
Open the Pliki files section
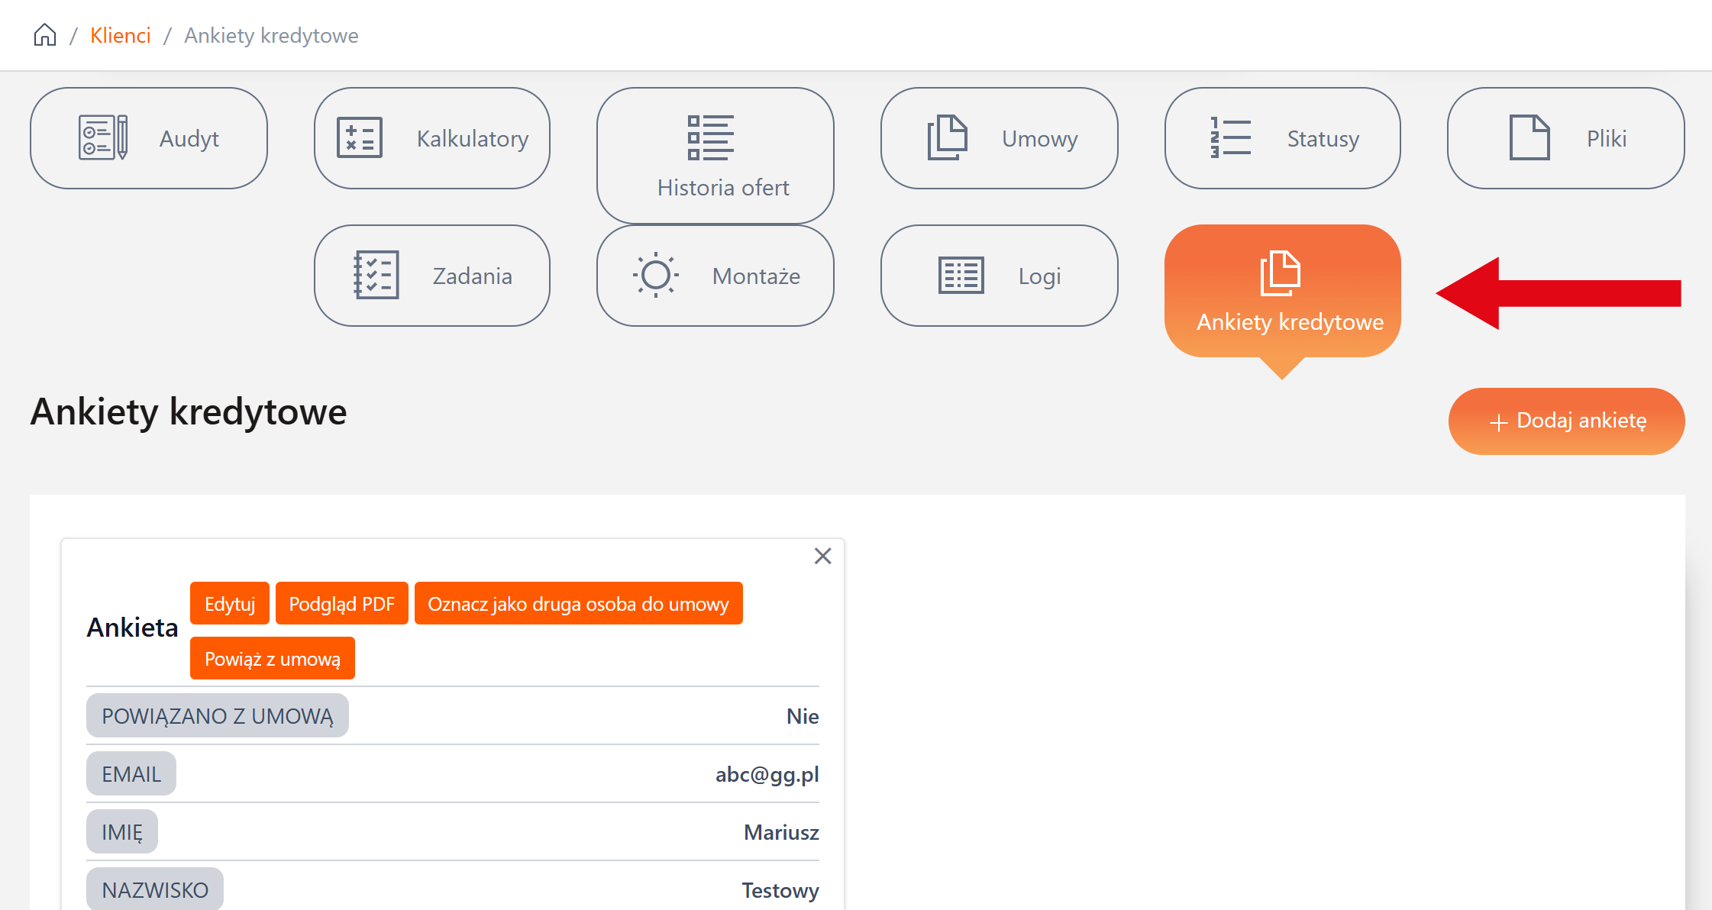tap(1565, 138)
